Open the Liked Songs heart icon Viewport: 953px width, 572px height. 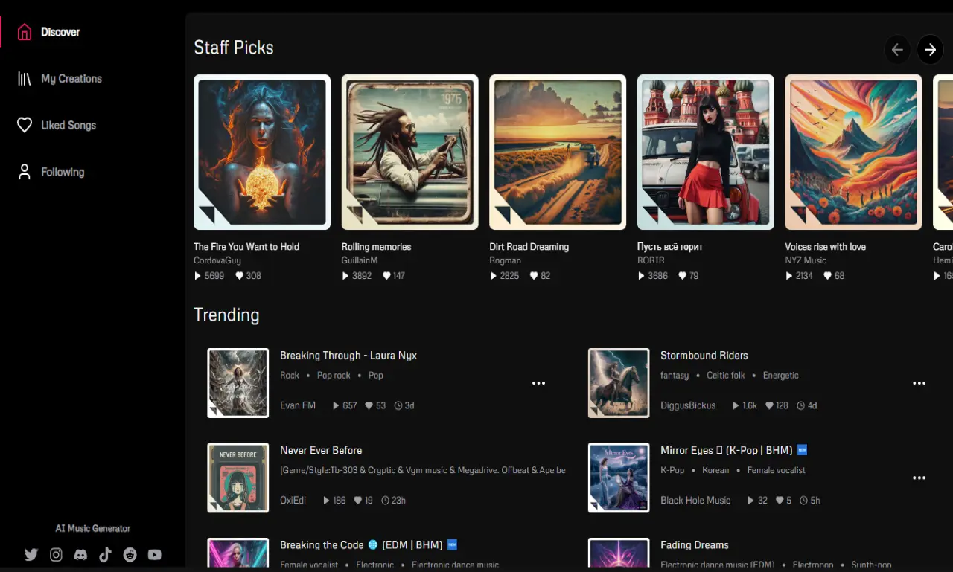click(x=25, y=125)
